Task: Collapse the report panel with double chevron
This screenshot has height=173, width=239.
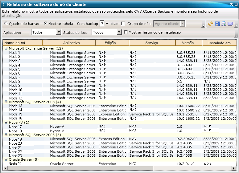Action: [231, 4]
